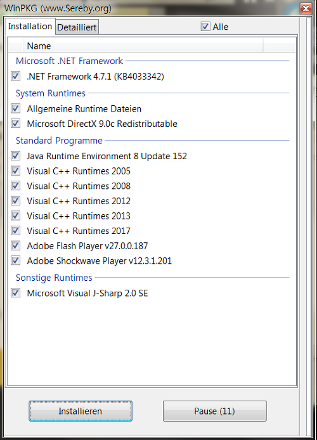Toggle Visual C++ Runtimes 2013 checkbox
This screenshot has width=317, height=440.
(x=15, y=216)
